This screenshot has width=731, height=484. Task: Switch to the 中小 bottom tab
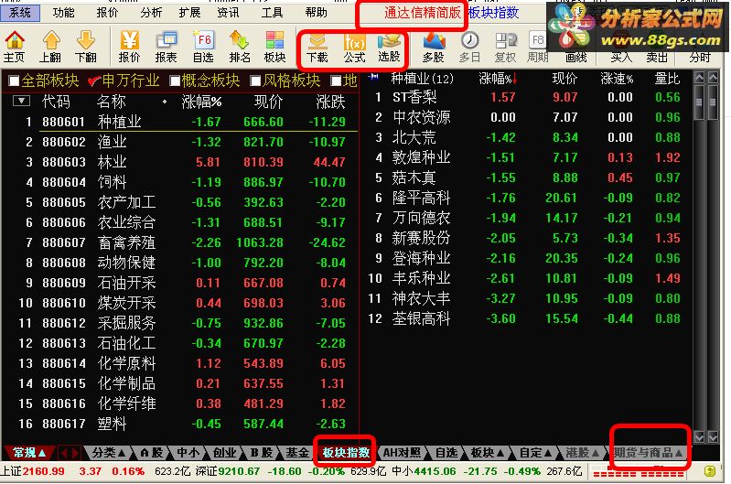(188, 453)
